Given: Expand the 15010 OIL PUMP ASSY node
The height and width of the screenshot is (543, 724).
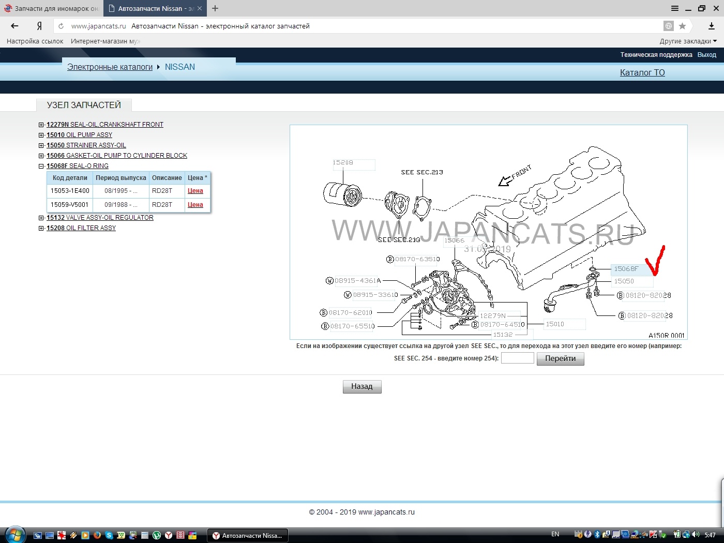Looking at the screenshot, I should click(x=41, y=135).
